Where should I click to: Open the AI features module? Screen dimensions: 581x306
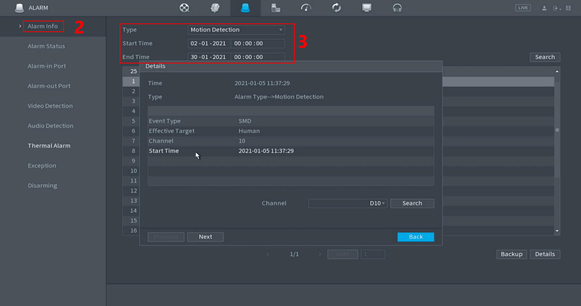[215, 8]
